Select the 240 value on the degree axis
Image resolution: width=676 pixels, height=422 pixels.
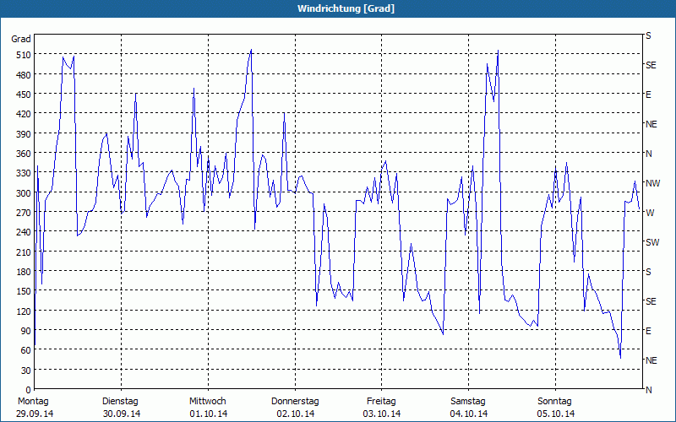coord(24,233)
